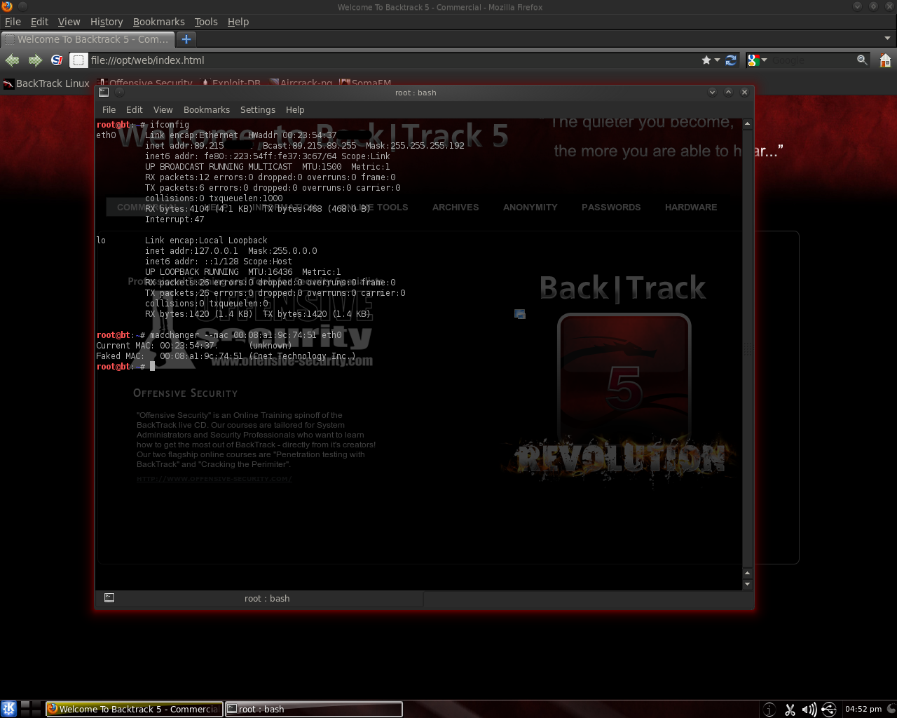Click the terminal scroll up arrow

click(x=747, y=123)
